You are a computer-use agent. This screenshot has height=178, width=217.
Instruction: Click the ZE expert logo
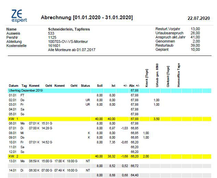click(19, 16)
